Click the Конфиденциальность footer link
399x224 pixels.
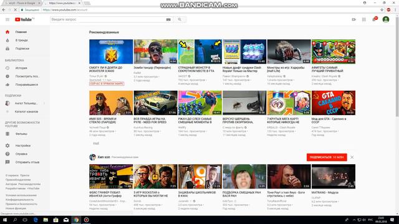tap(19, 200)
